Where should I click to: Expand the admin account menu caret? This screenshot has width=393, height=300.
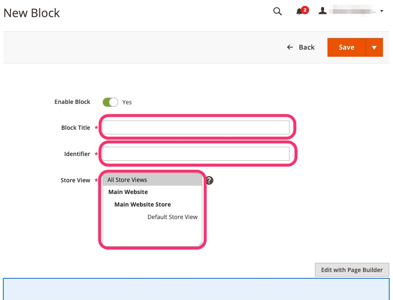tap(382, 11)
